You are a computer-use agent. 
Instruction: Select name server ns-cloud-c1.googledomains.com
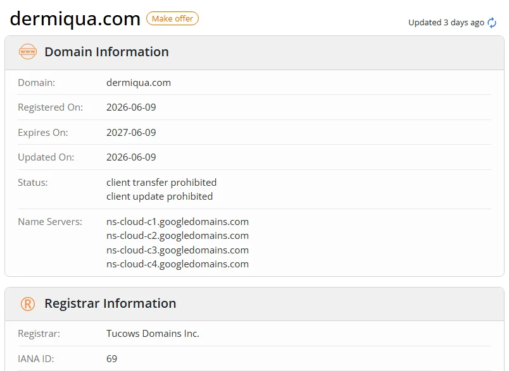click(177, 222)
